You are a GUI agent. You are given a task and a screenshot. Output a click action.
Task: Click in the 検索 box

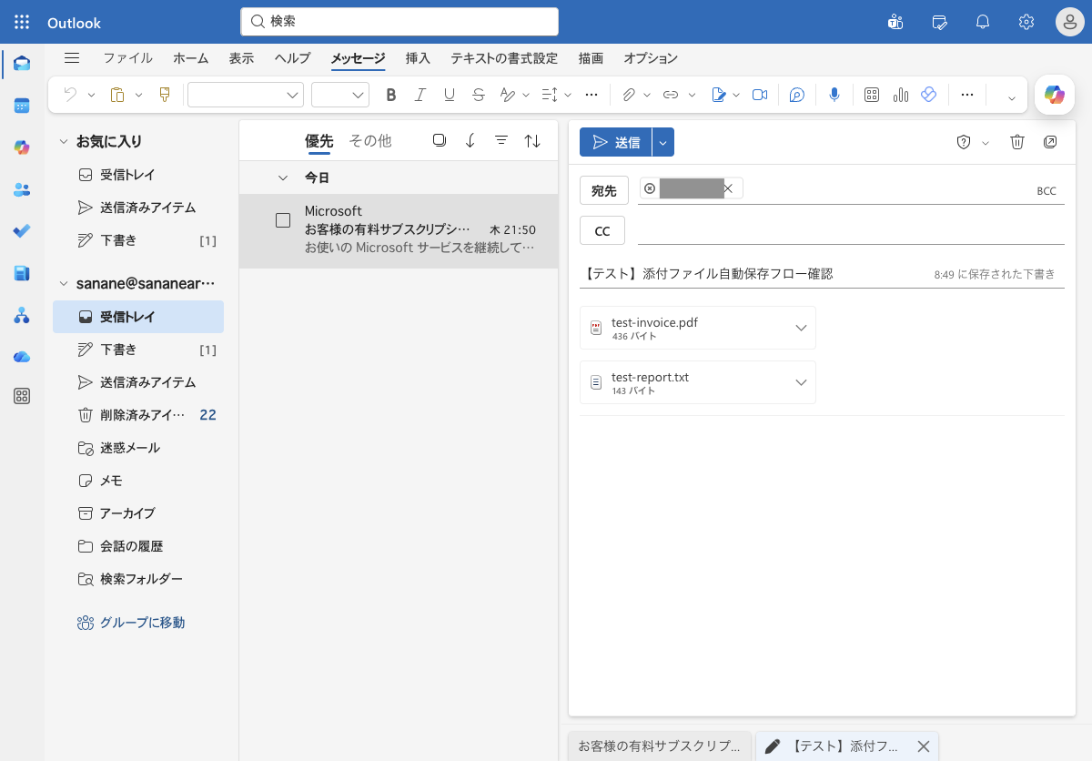tap(399, 21)
